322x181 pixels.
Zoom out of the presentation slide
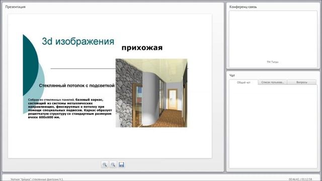[x=113, y=164]
